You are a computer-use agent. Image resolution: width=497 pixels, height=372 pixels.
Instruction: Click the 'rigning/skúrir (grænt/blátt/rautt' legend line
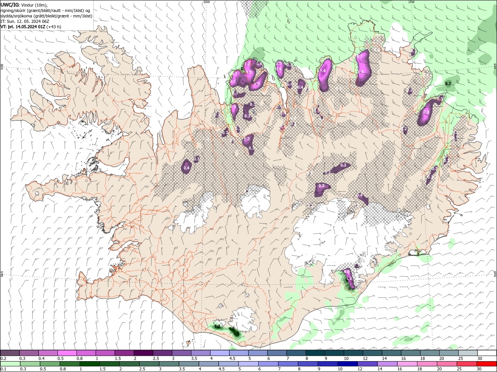(x=45, y=10)
